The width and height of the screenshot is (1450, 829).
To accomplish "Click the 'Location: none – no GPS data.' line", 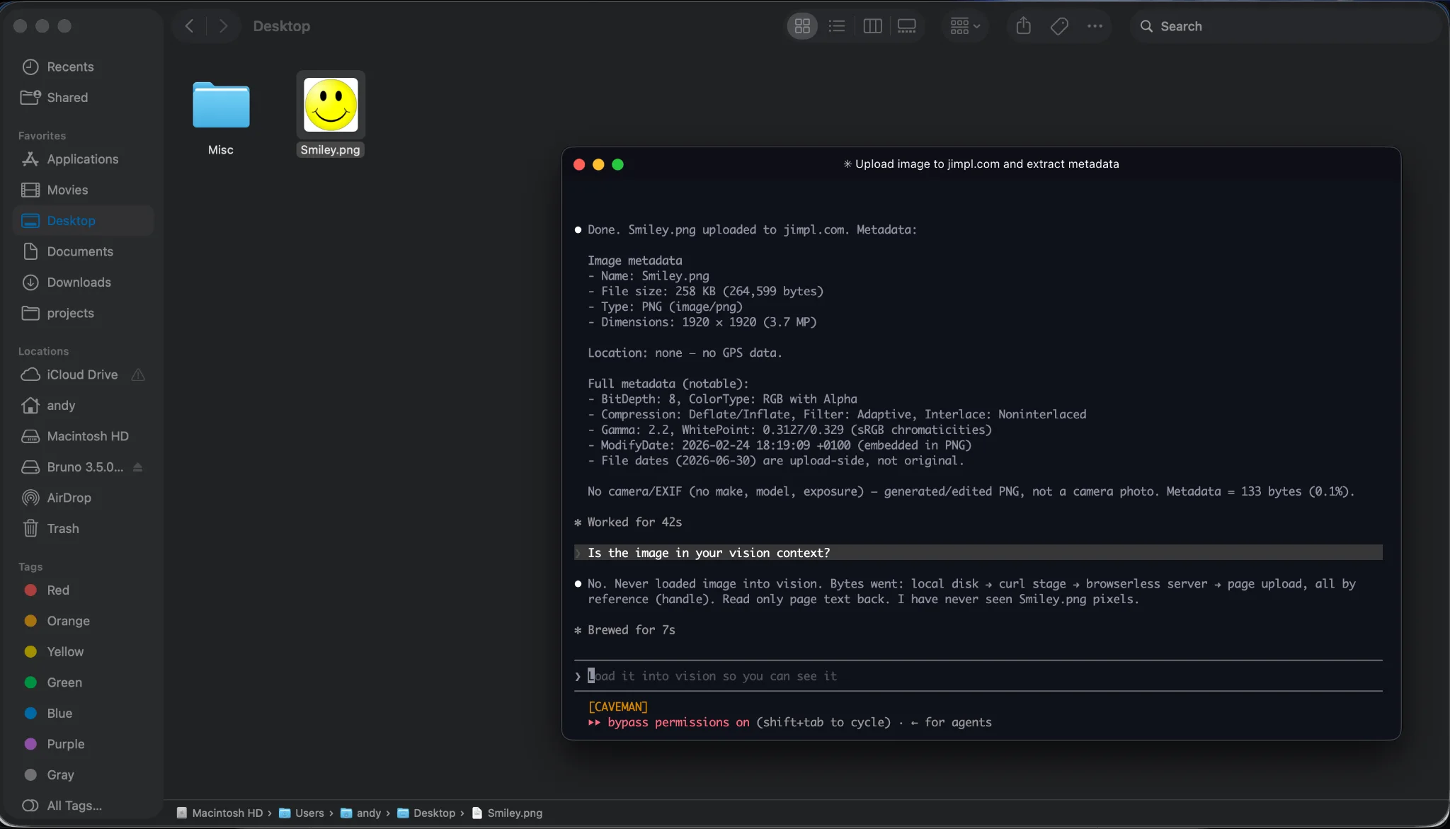I will (685, 353).
